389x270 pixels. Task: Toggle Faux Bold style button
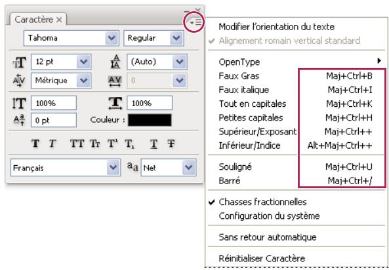(x=35, y=144)
